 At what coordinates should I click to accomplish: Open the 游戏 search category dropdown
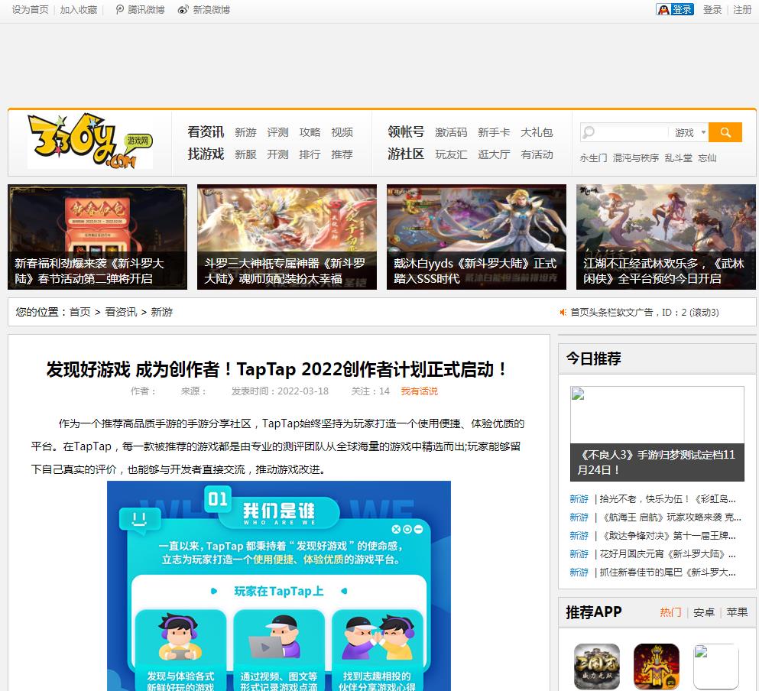click(x=689, y=132)
